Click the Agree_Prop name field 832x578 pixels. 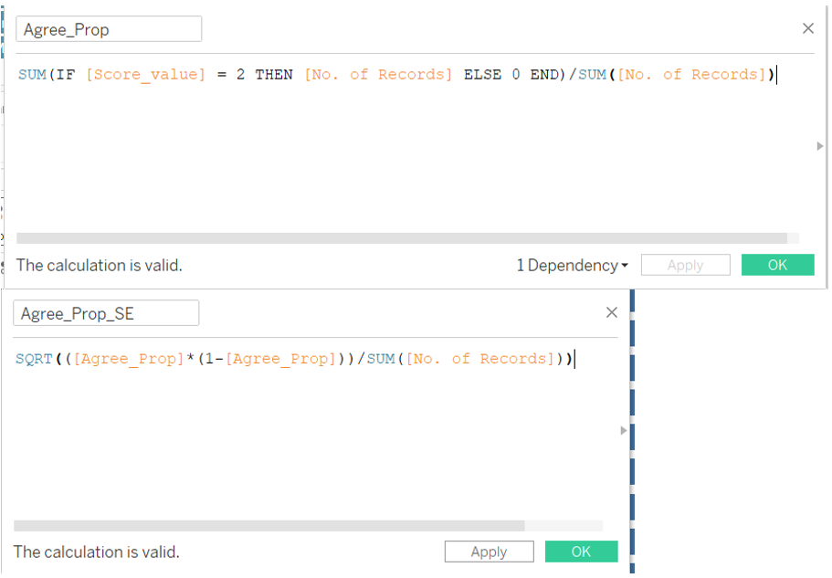(x=109, y=29)
